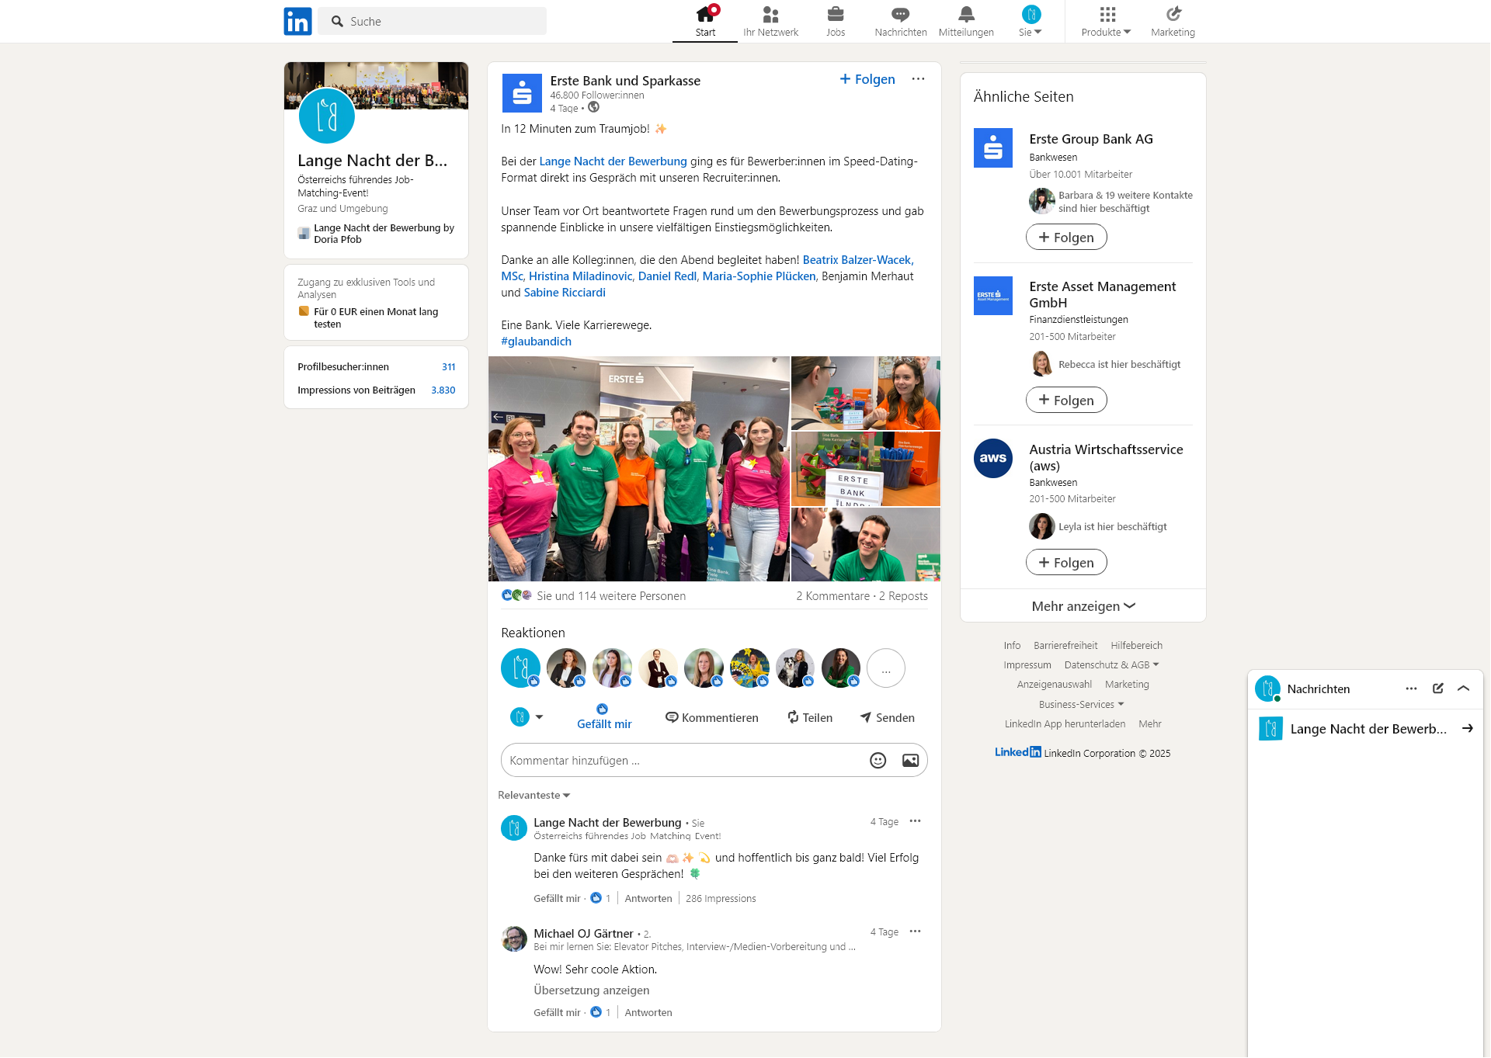View the list of 114 weitere Personen reactions
Screen dimensions: 1491x1058
coord(610,596)
